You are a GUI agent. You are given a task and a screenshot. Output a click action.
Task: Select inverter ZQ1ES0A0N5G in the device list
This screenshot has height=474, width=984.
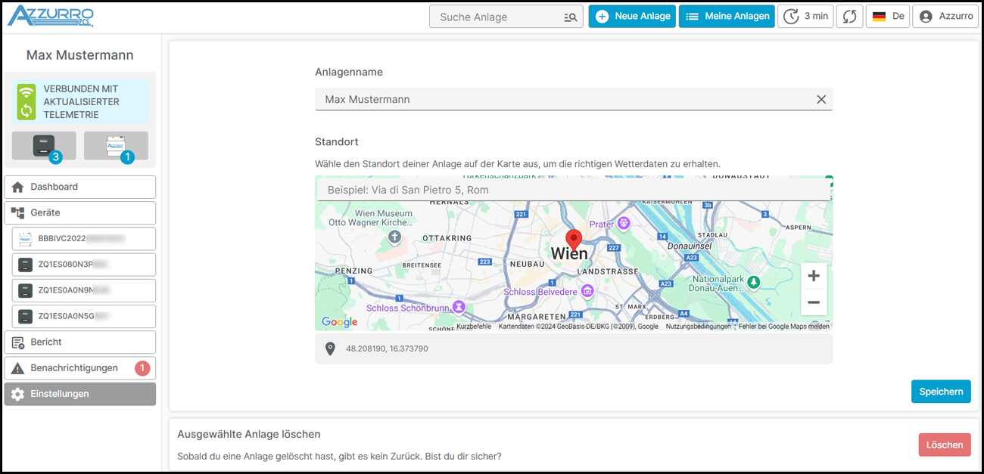(84, 316)
